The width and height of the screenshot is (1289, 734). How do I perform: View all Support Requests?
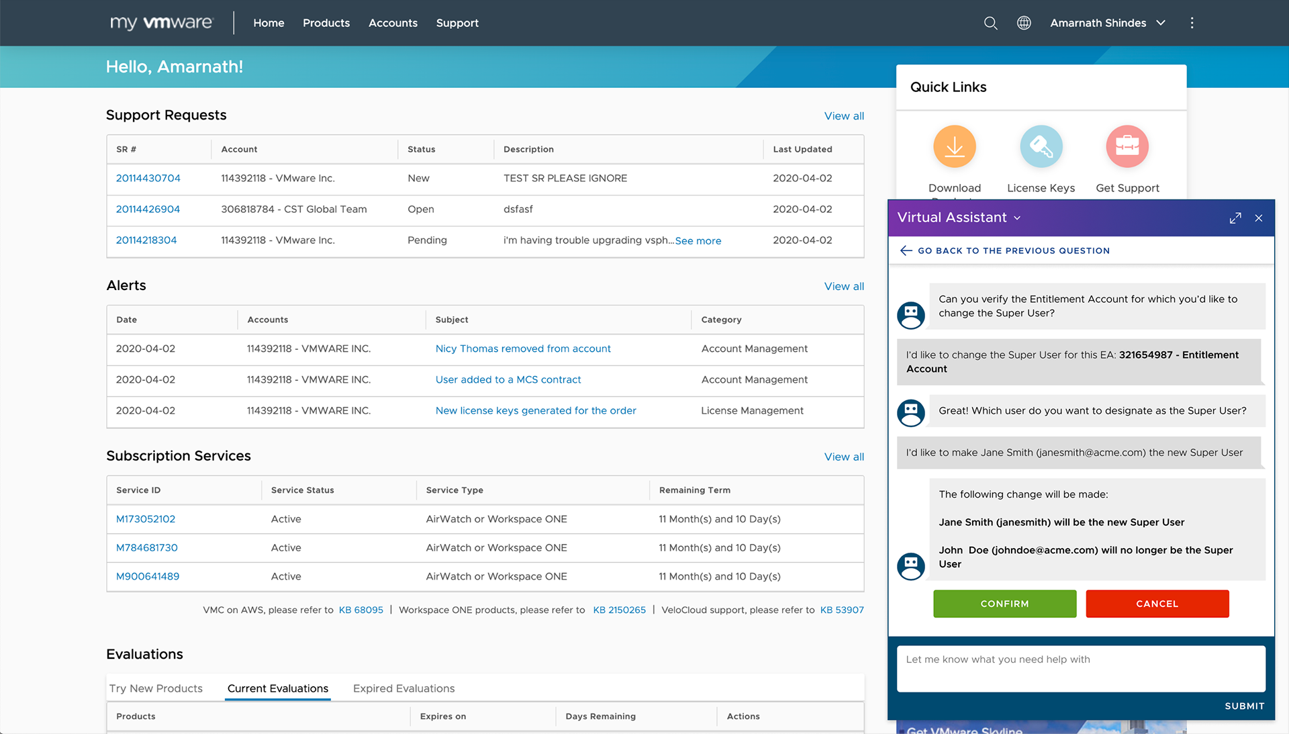(844, 116)
